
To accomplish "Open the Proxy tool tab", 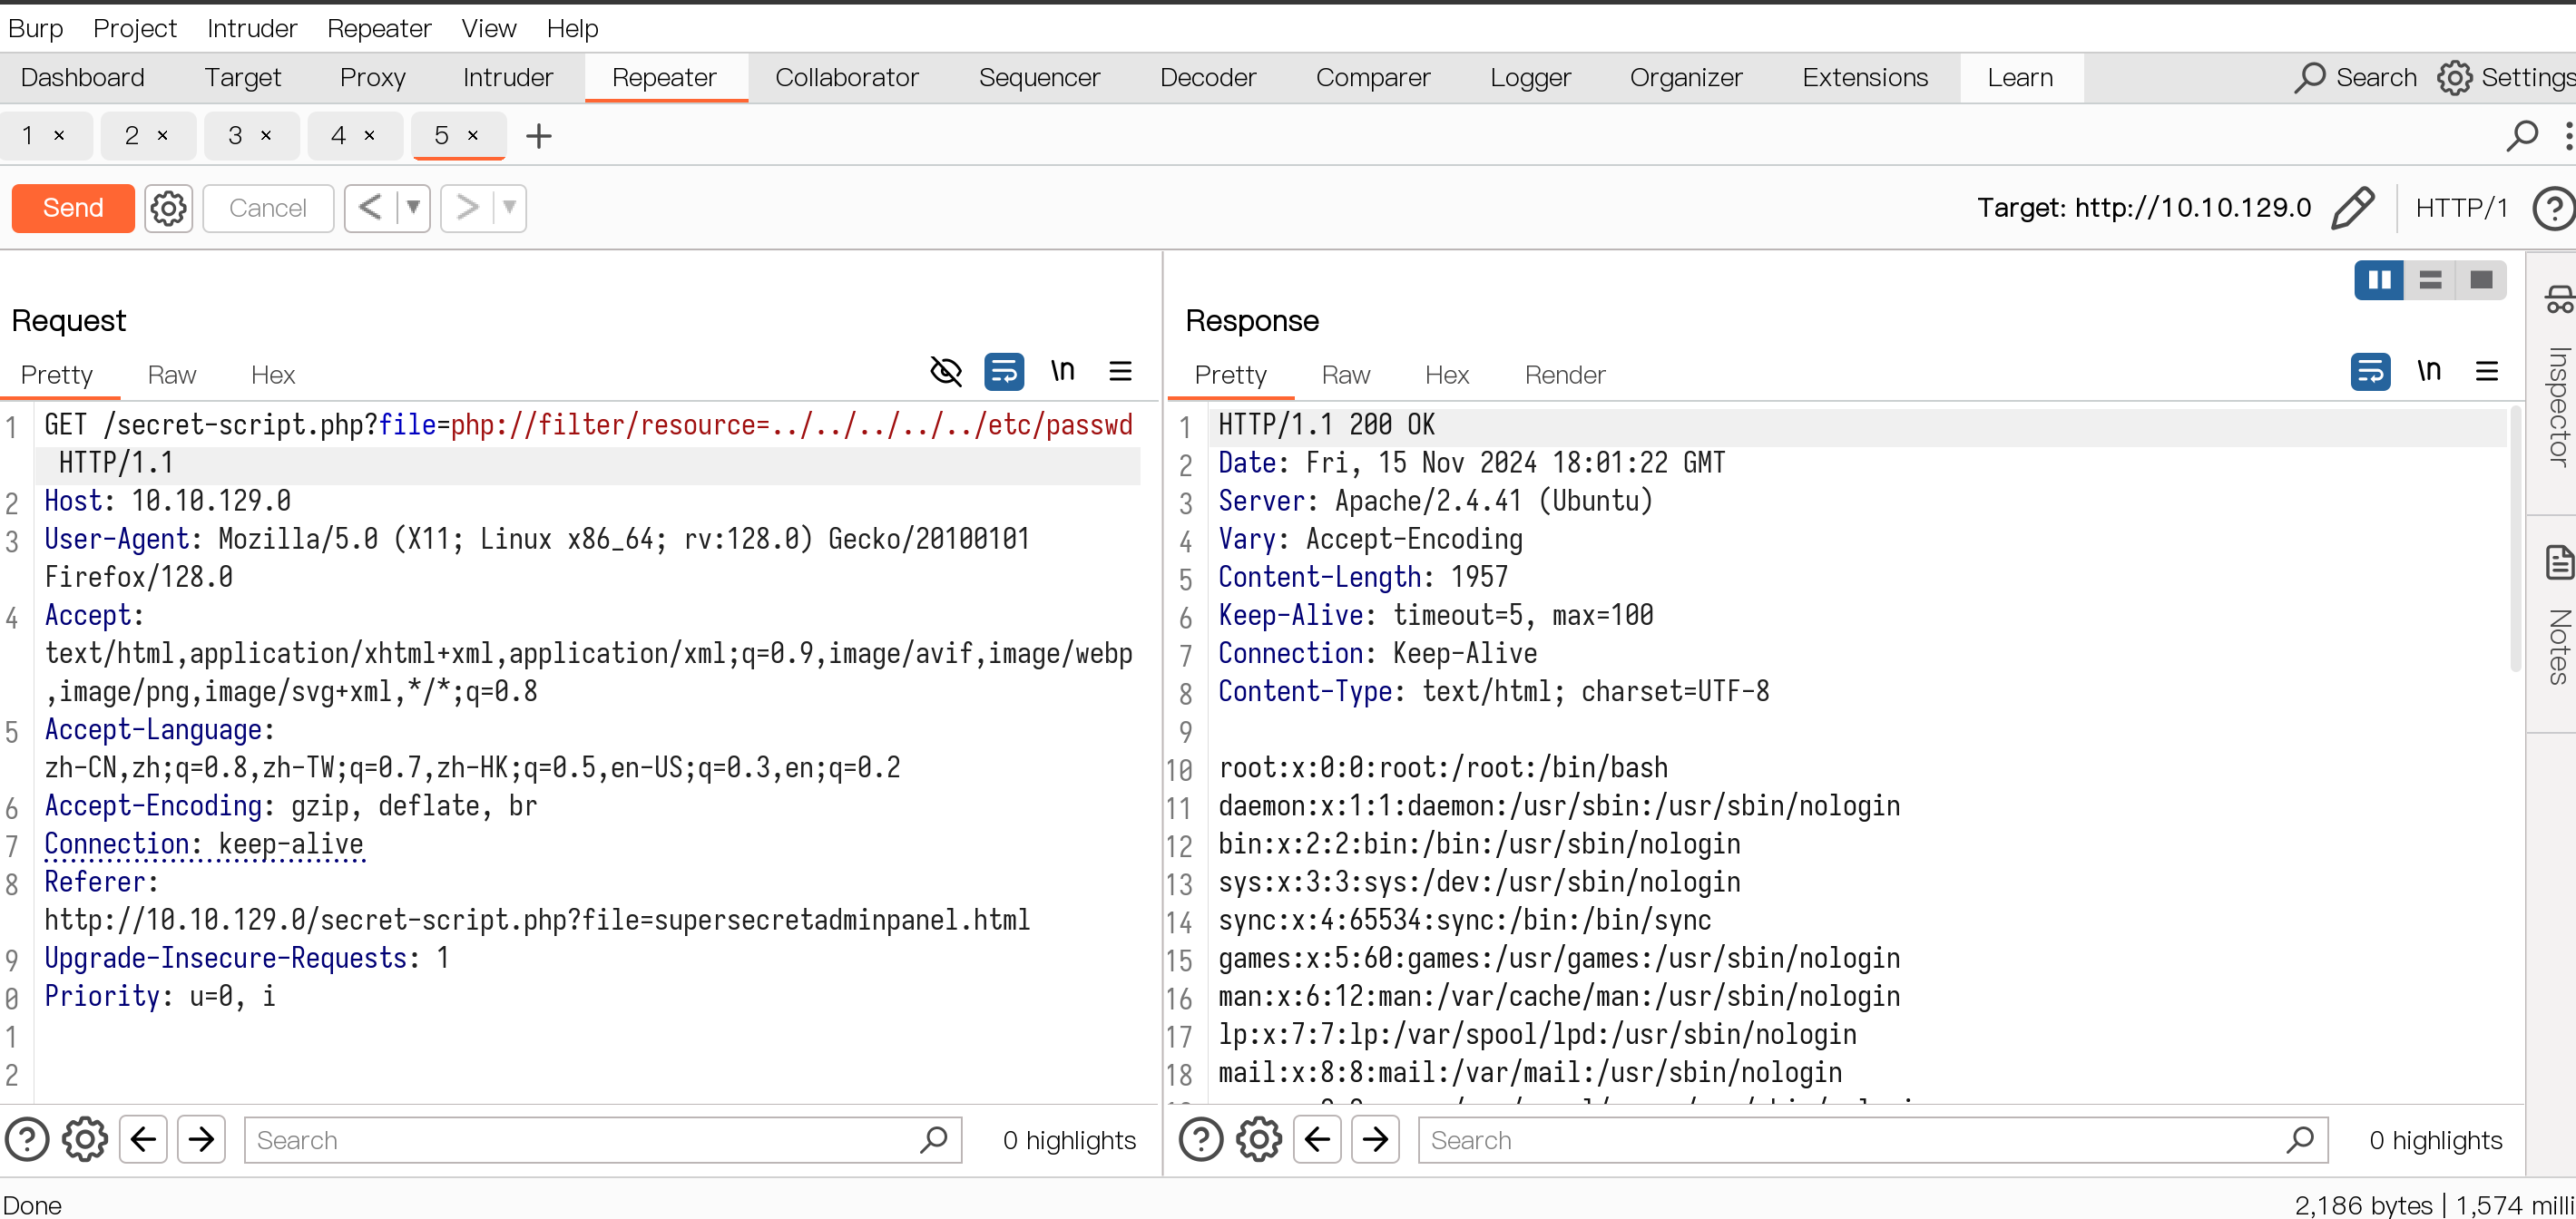I will click(372, 78).
